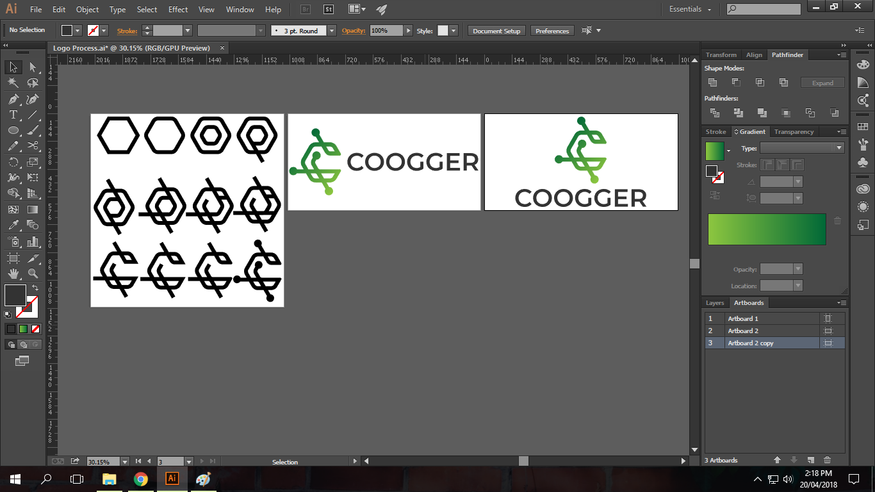The width and height of the screenshot is (875, 492).
Task: Click the Unite shape mode icon in Pathfinder
Action: (712, 83)
